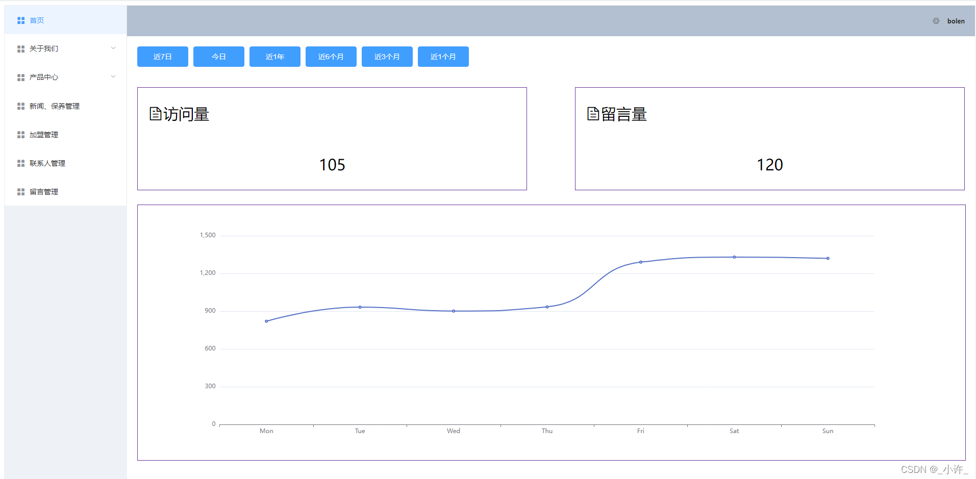Click the 120 message count value

click(x=770, y=165)
